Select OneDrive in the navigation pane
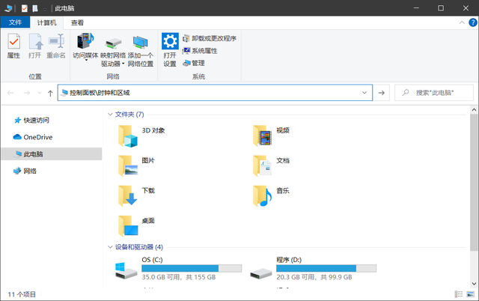 tap(37, 137)
